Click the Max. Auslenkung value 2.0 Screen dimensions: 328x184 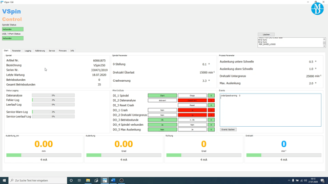point(311,83)
